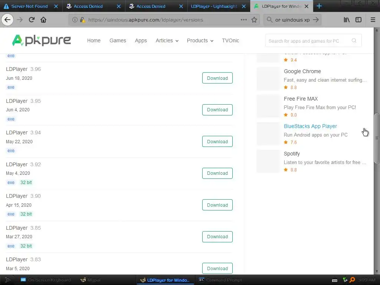The image size is (380, 285).
Task: Open BlueStacks App Player link
Action: point(310,126)
